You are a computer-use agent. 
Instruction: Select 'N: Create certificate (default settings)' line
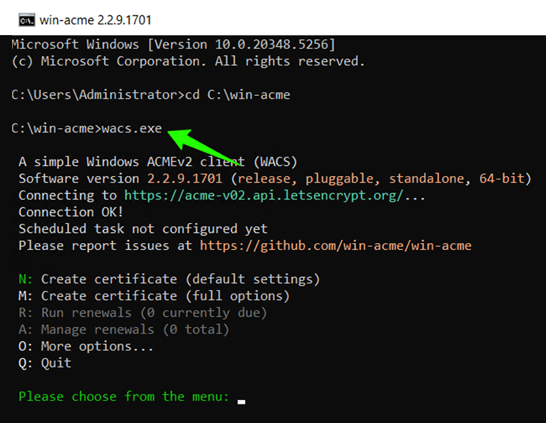(x=169, y=279)
